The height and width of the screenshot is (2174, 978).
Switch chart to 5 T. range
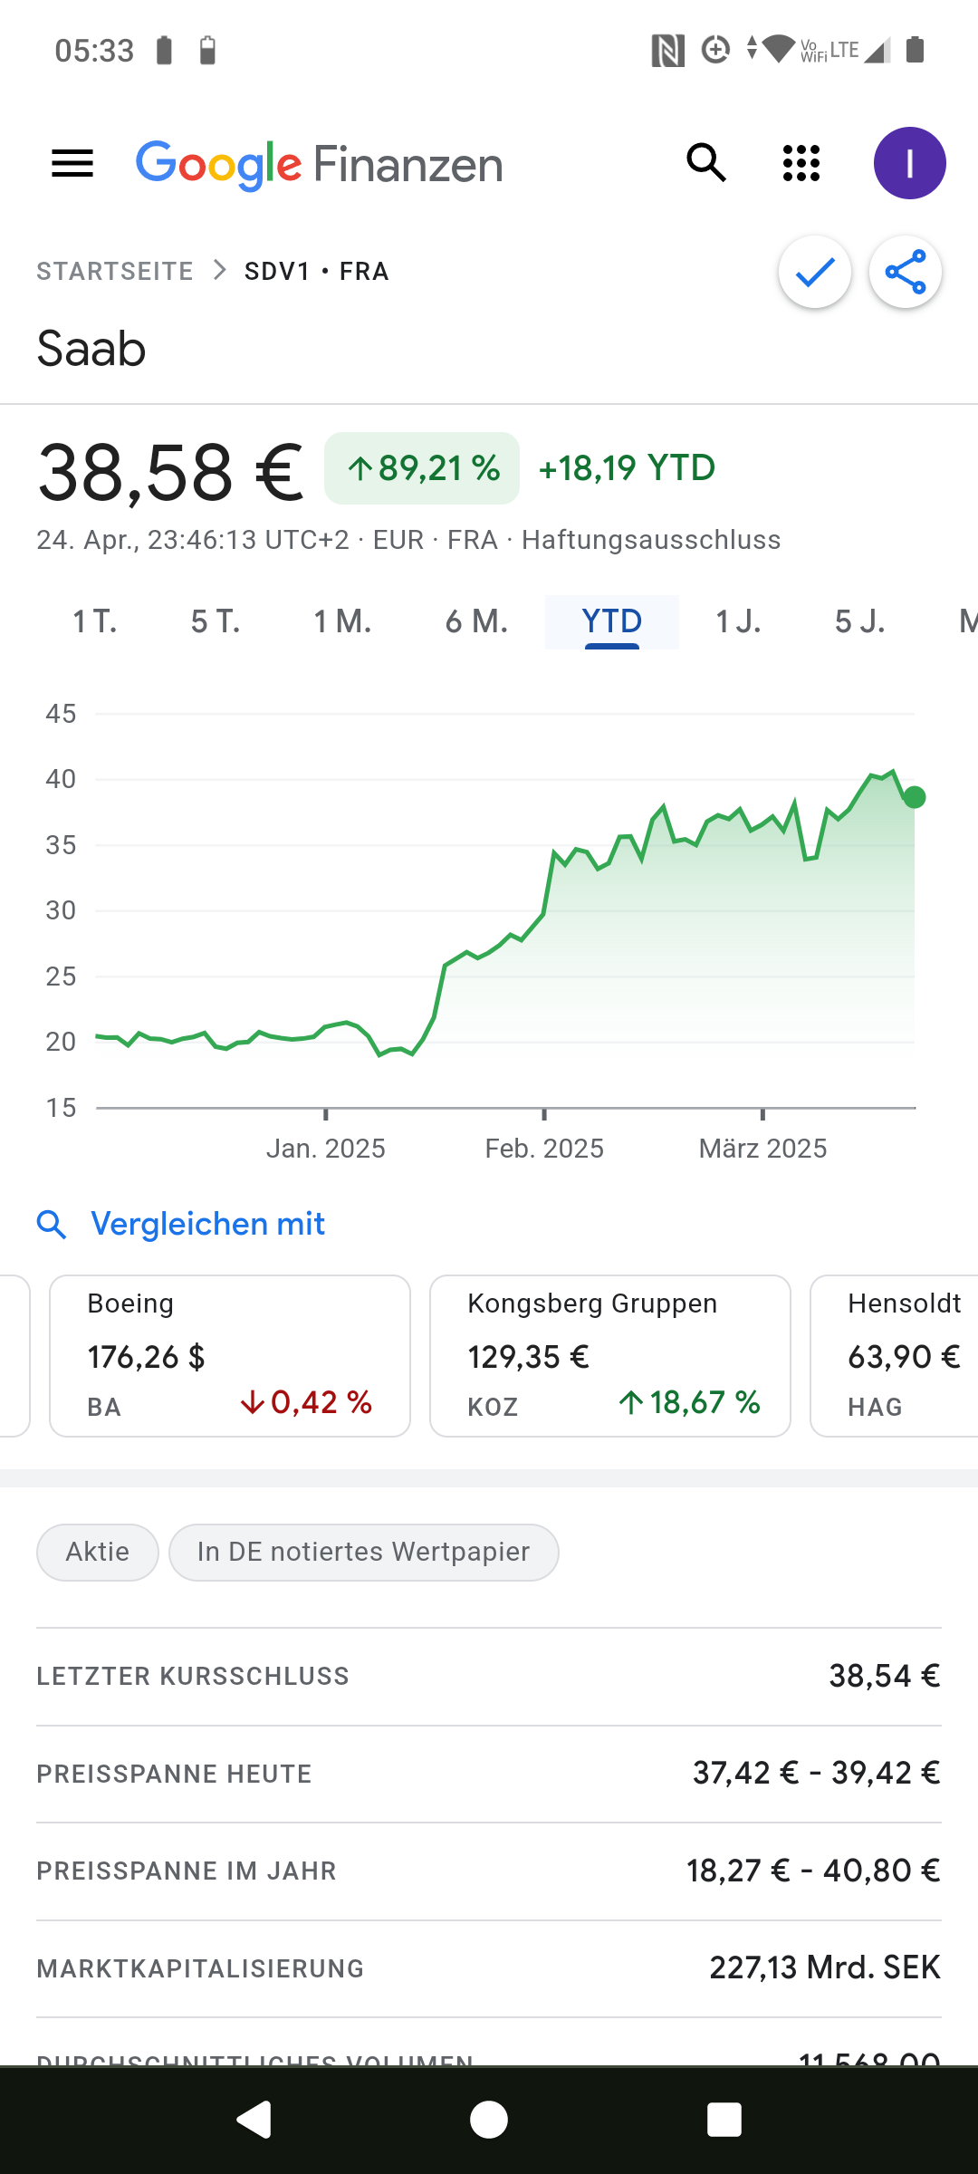(216, 622)
